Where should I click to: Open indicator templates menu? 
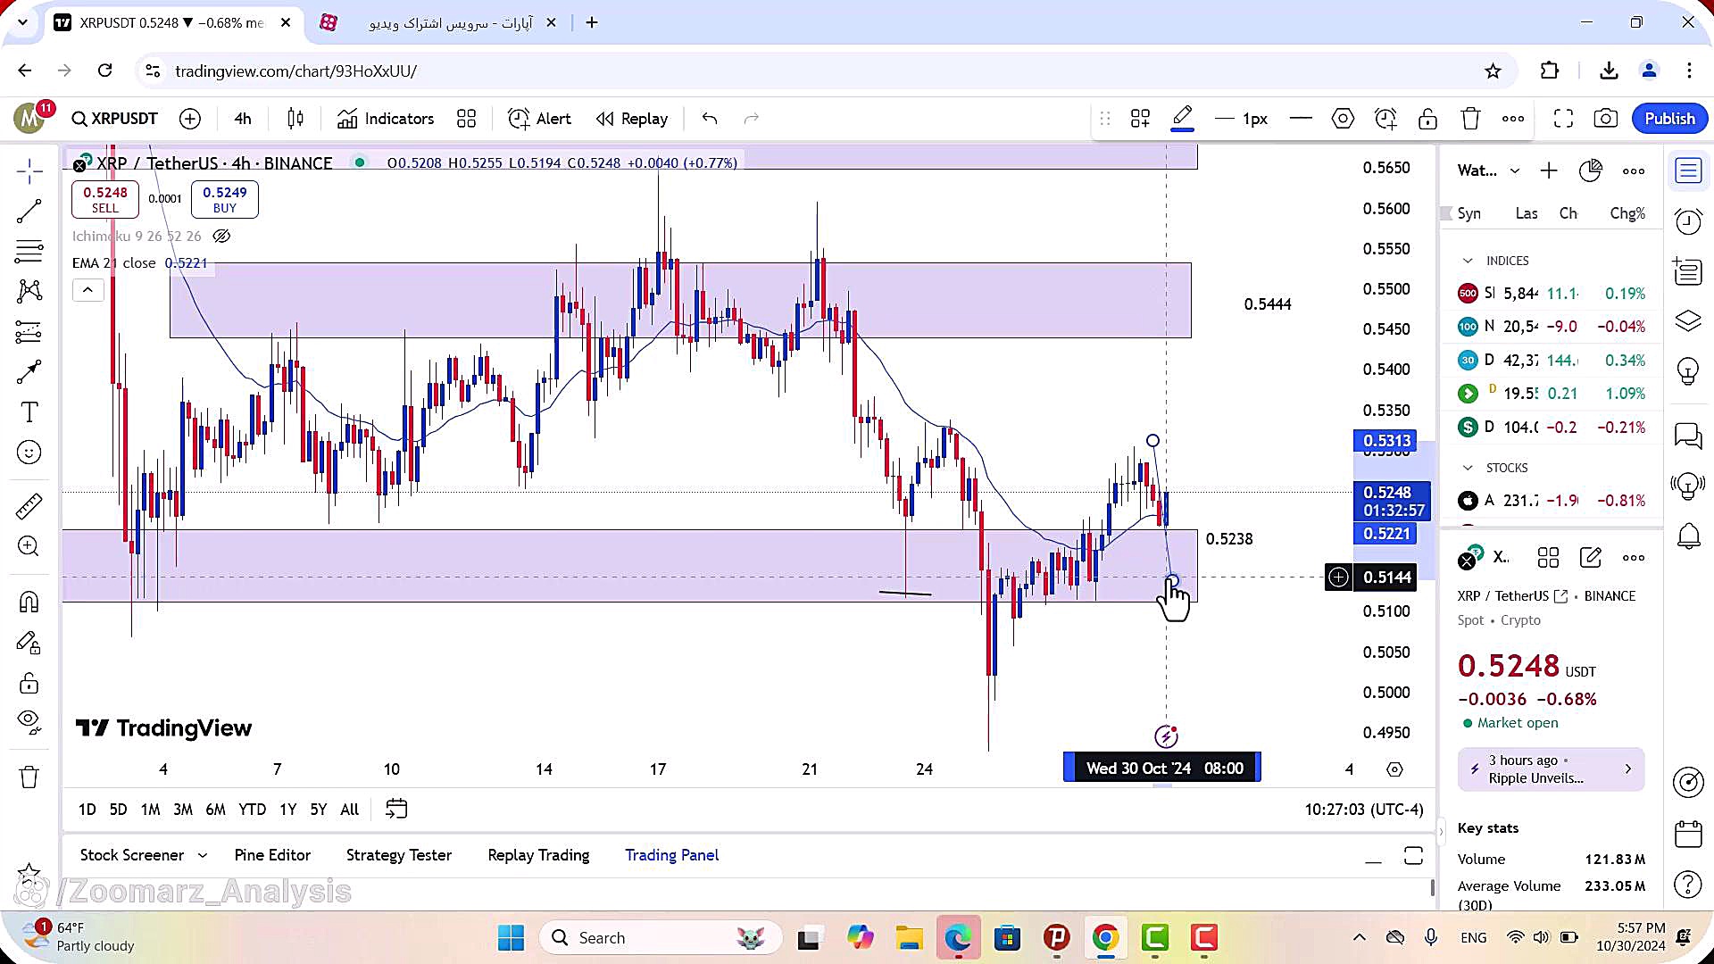466,119
